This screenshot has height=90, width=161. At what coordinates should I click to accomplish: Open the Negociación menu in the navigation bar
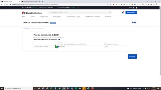coord(44,17)
